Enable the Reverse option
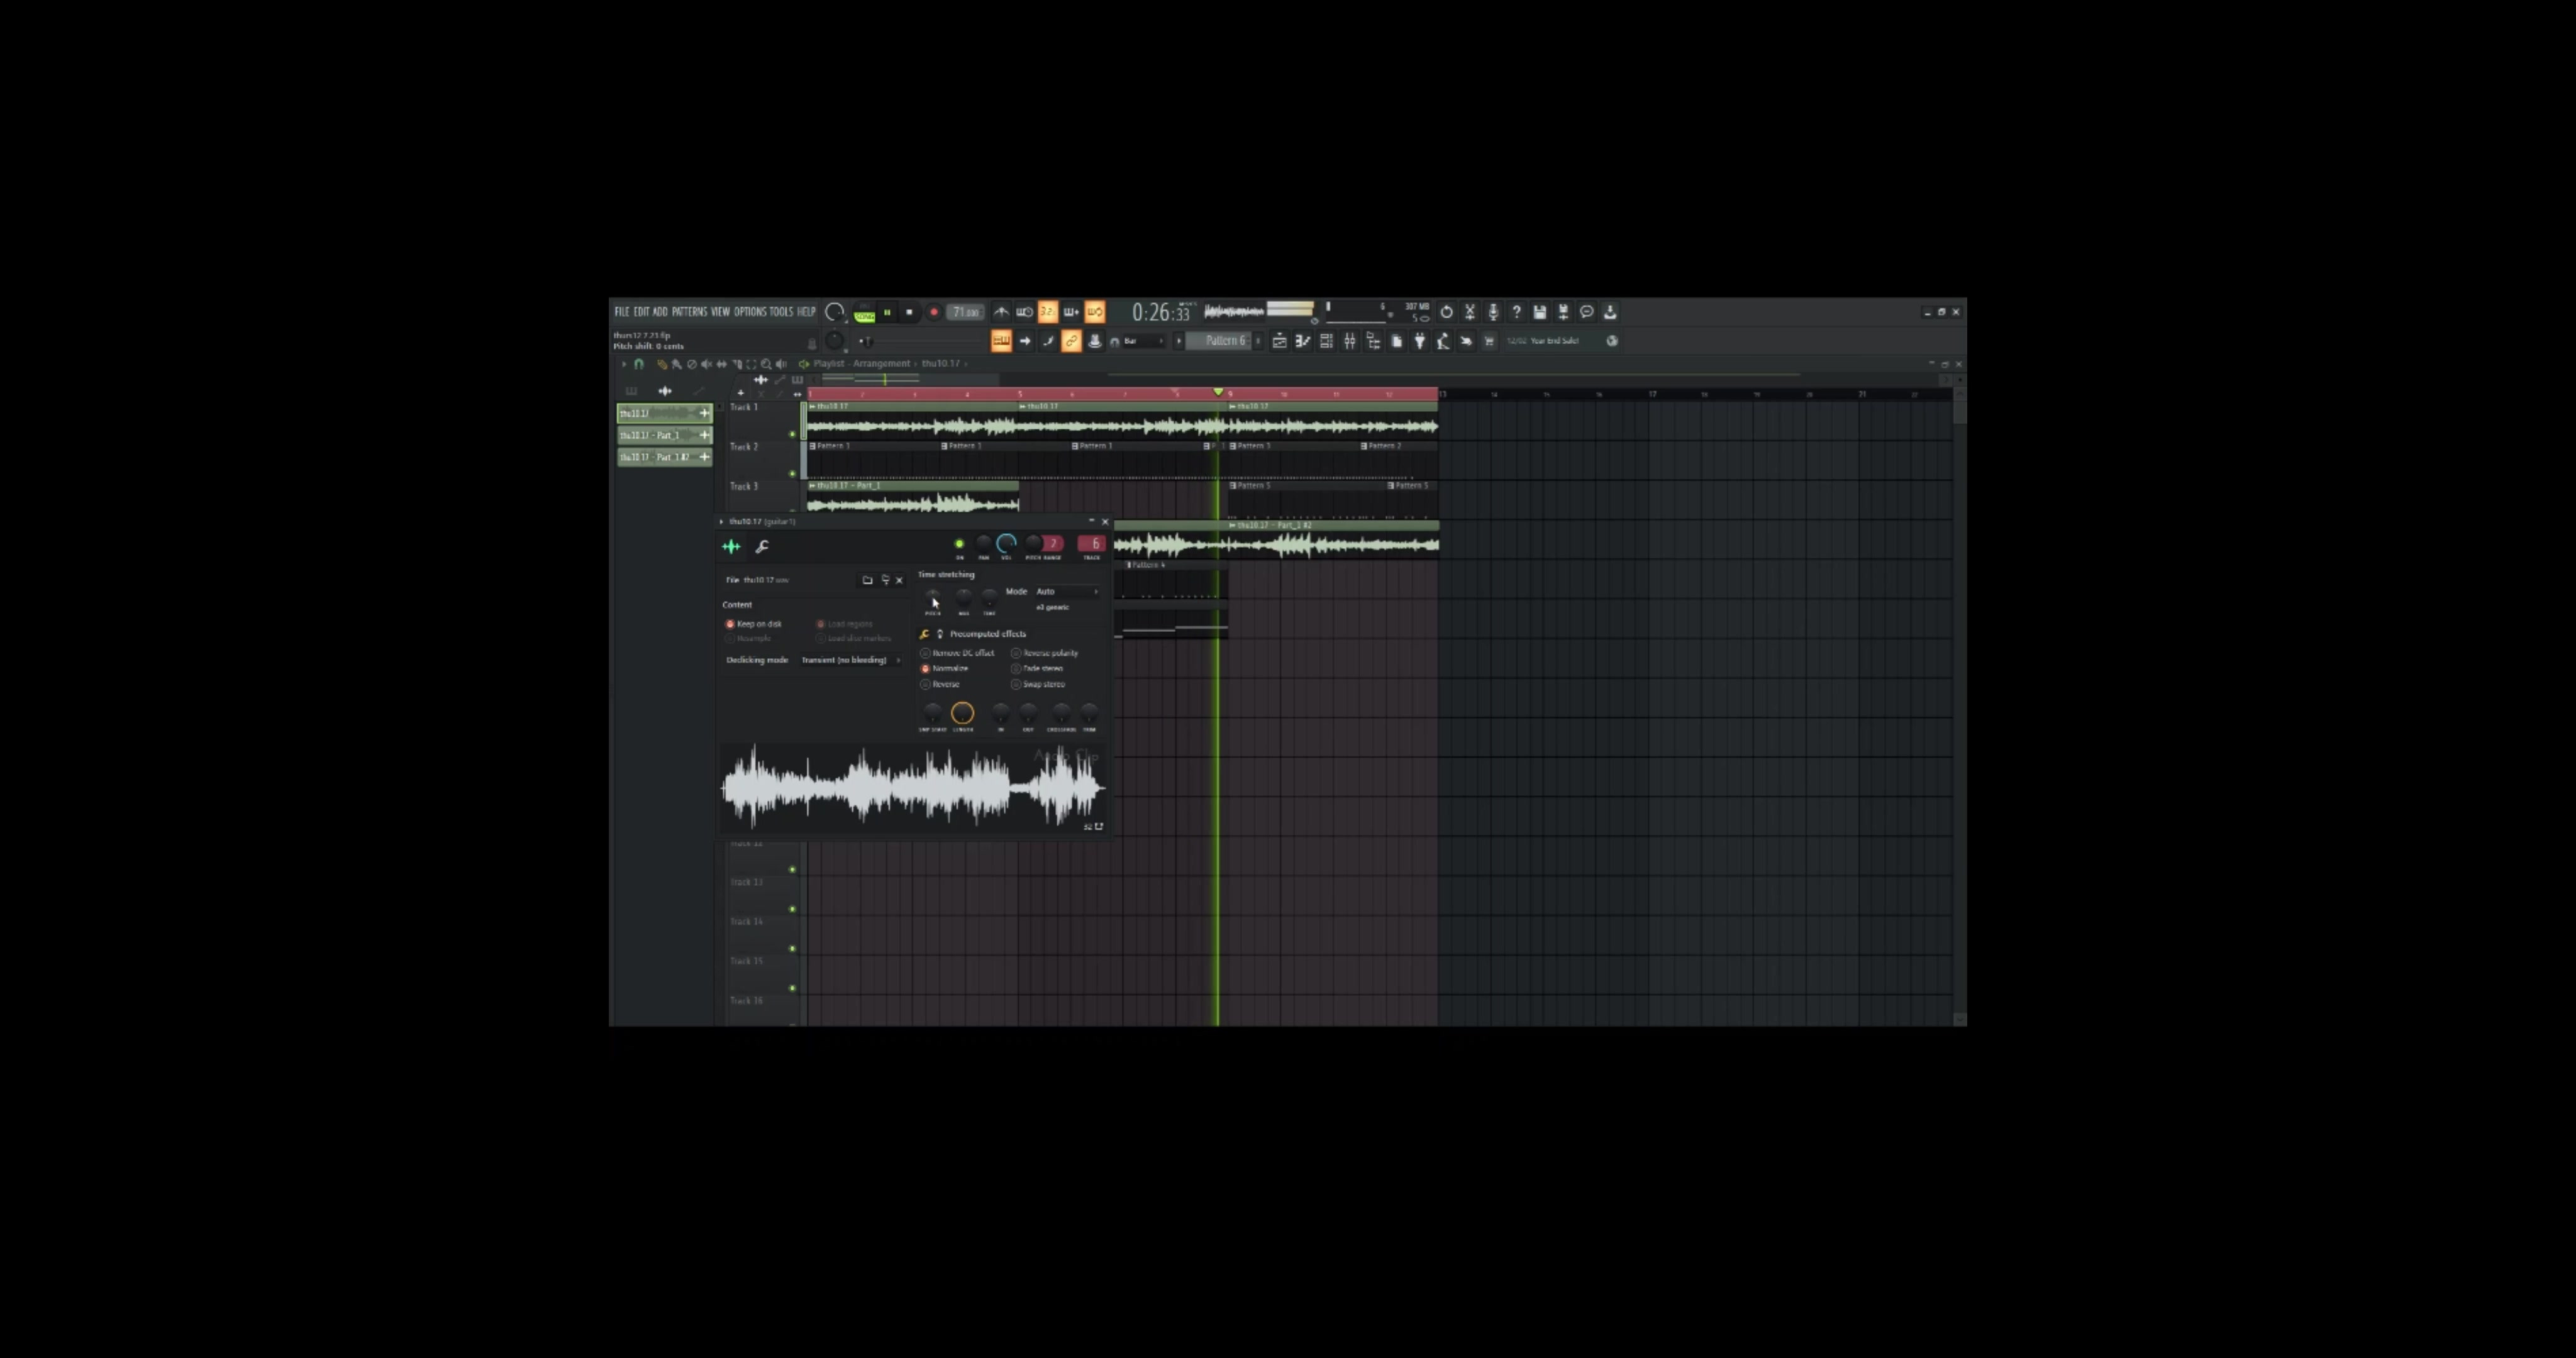 [x=940, y=684]
